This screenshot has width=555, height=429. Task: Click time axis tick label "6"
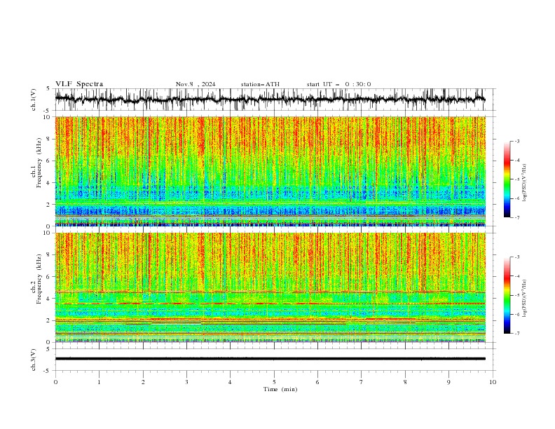[x=317, y=382]
